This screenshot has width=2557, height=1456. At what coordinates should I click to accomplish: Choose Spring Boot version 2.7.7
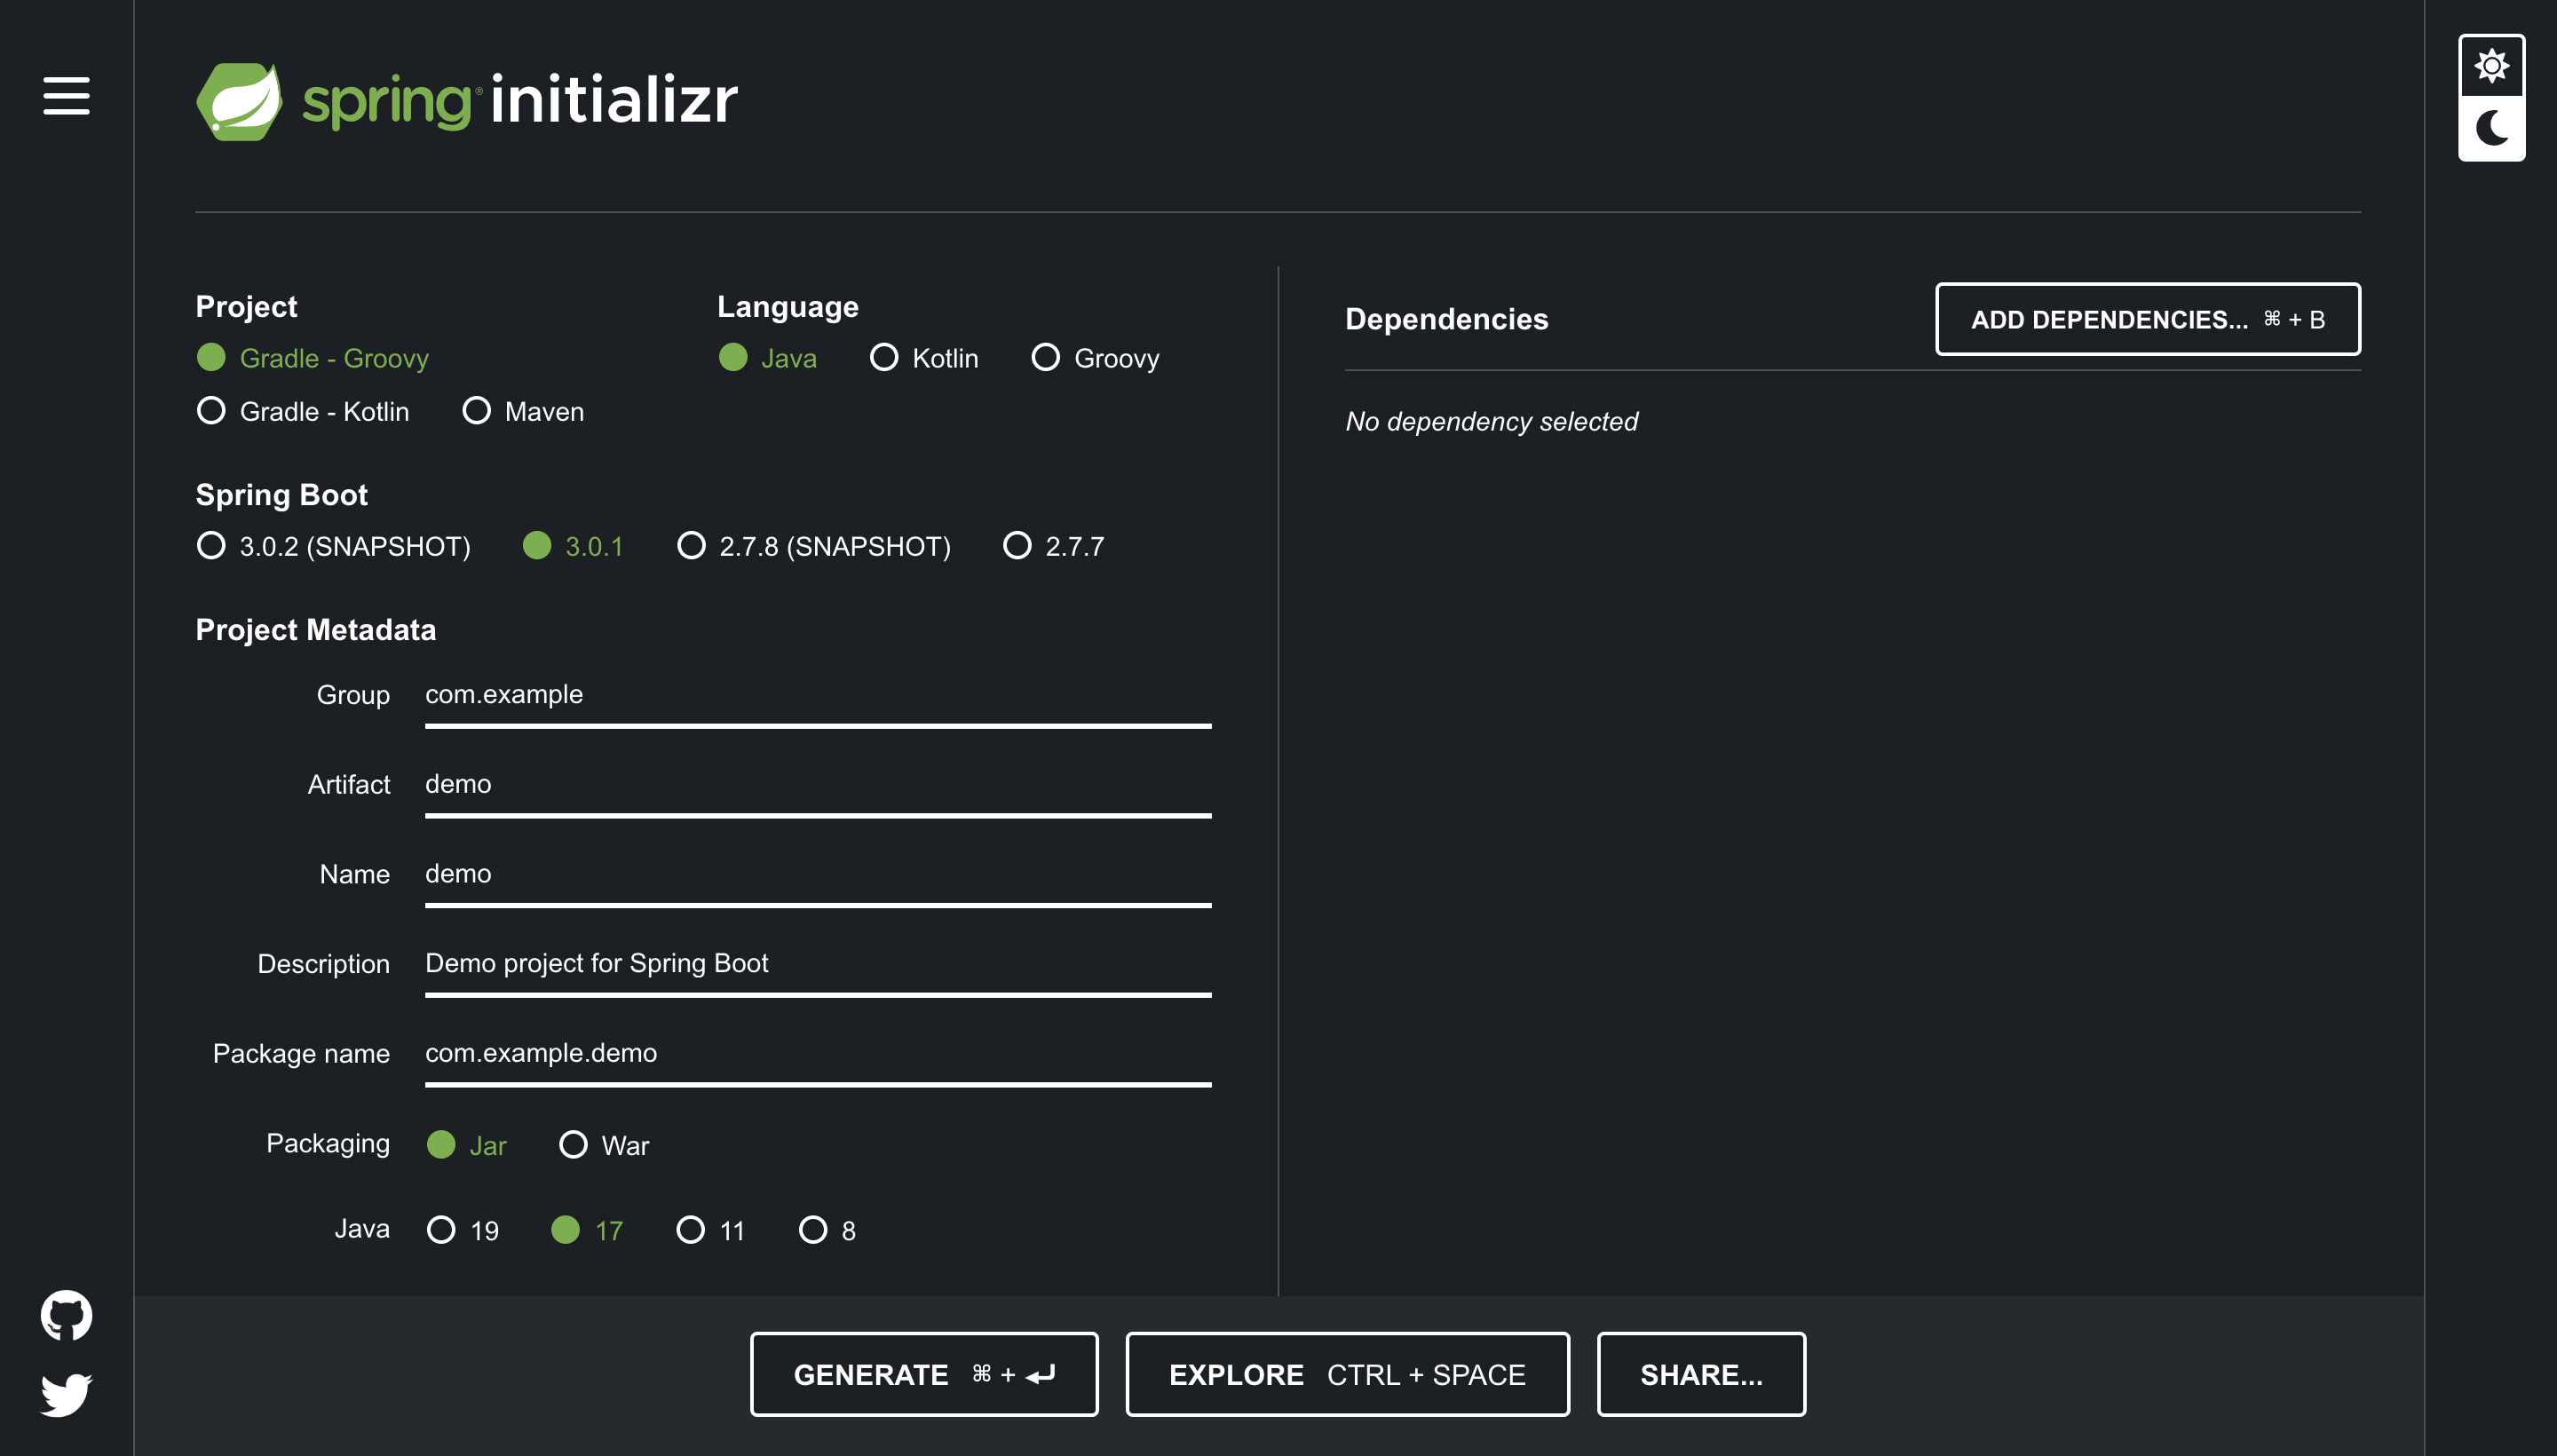pyautogui.click(x=1017, y=546)
